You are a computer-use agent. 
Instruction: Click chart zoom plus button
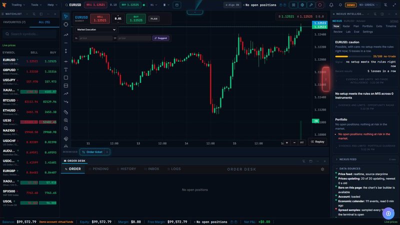click(286, 142)
